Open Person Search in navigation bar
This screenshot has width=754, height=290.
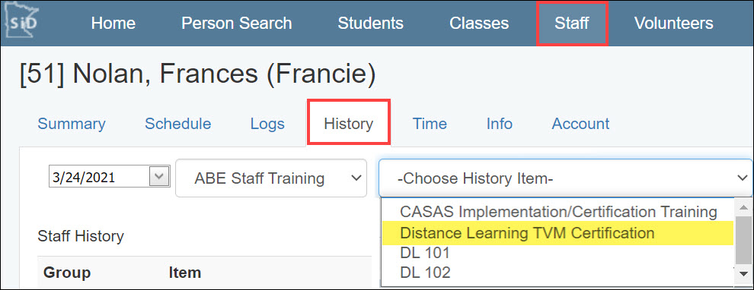(237, 23)
